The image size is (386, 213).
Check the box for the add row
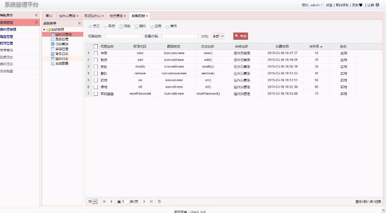(96, 60)
